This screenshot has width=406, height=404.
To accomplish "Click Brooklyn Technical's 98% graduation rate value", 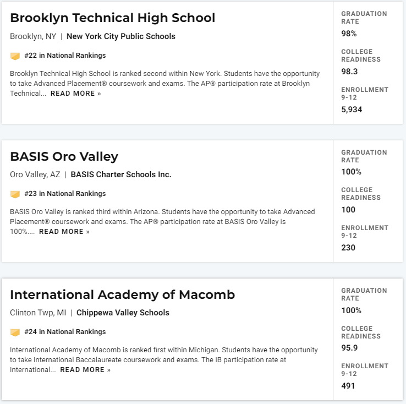I will (x=349, y=34).
